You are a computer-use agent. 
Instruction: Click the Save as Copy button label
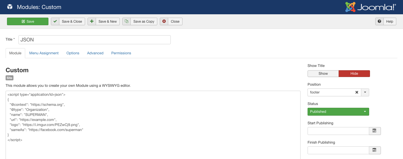tap(144, 22)
